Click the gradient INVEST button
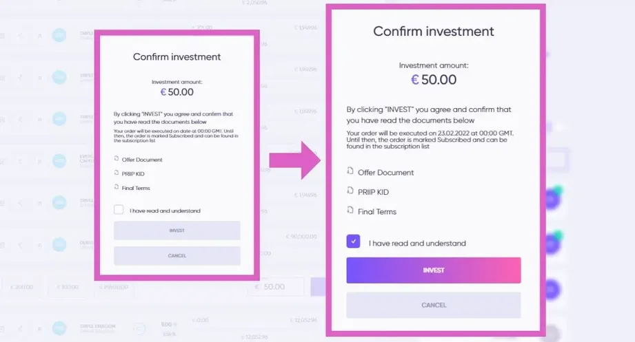Image resolution: width=635 pixels, height=342 pixels. (434, 270)
